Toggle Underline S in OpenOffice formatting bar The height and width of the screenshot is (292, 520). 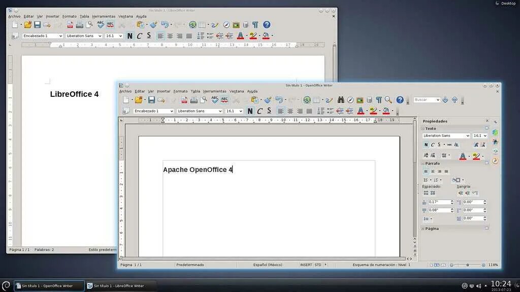pyautogui.click(x=269, y=111)
